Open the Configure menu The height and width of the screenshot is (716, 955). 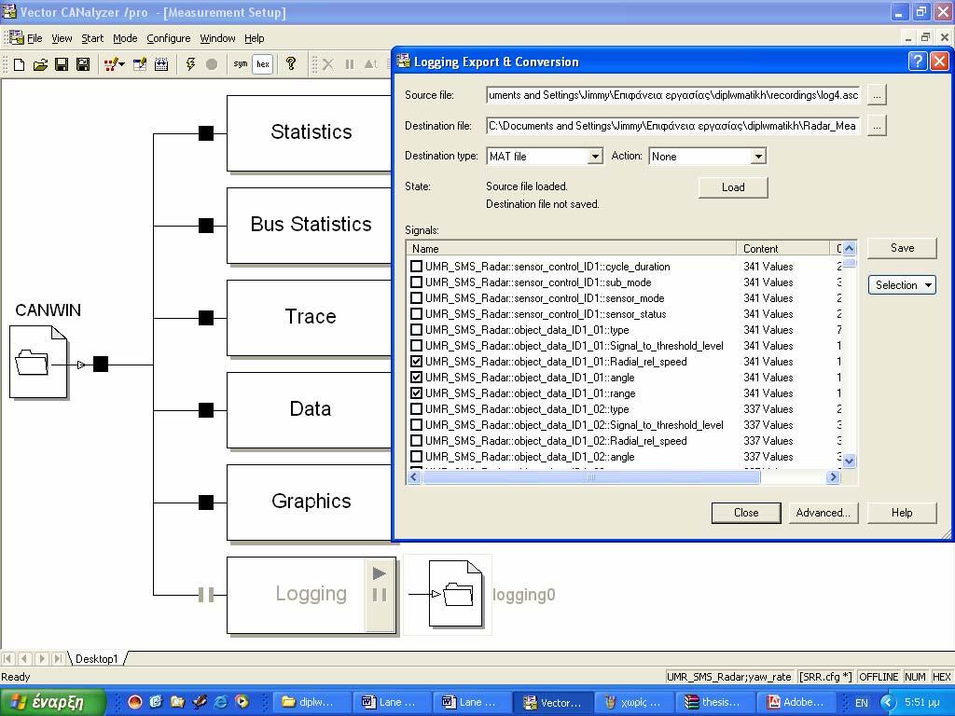pos(169,38)
